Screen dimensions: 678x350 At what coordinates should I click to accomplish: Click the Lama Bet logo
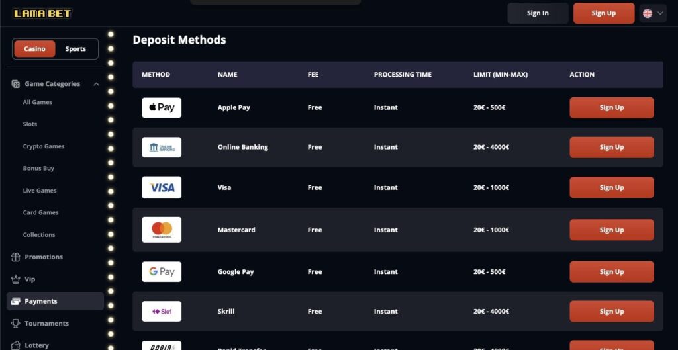point(42,13)
